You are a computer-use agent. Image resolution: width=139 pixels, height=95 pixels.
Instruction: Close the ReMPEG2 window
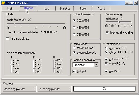pyautogui.click(x=136, y=3)
